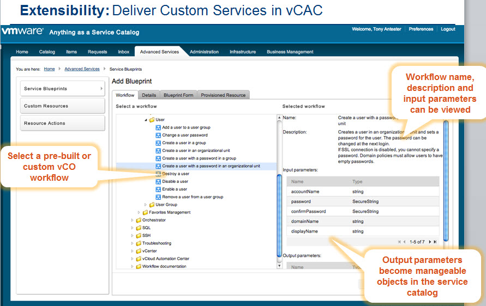This screenshot has height=306, width=486.
Task: Select the Advanced Services tab
Action: point(159,52)
